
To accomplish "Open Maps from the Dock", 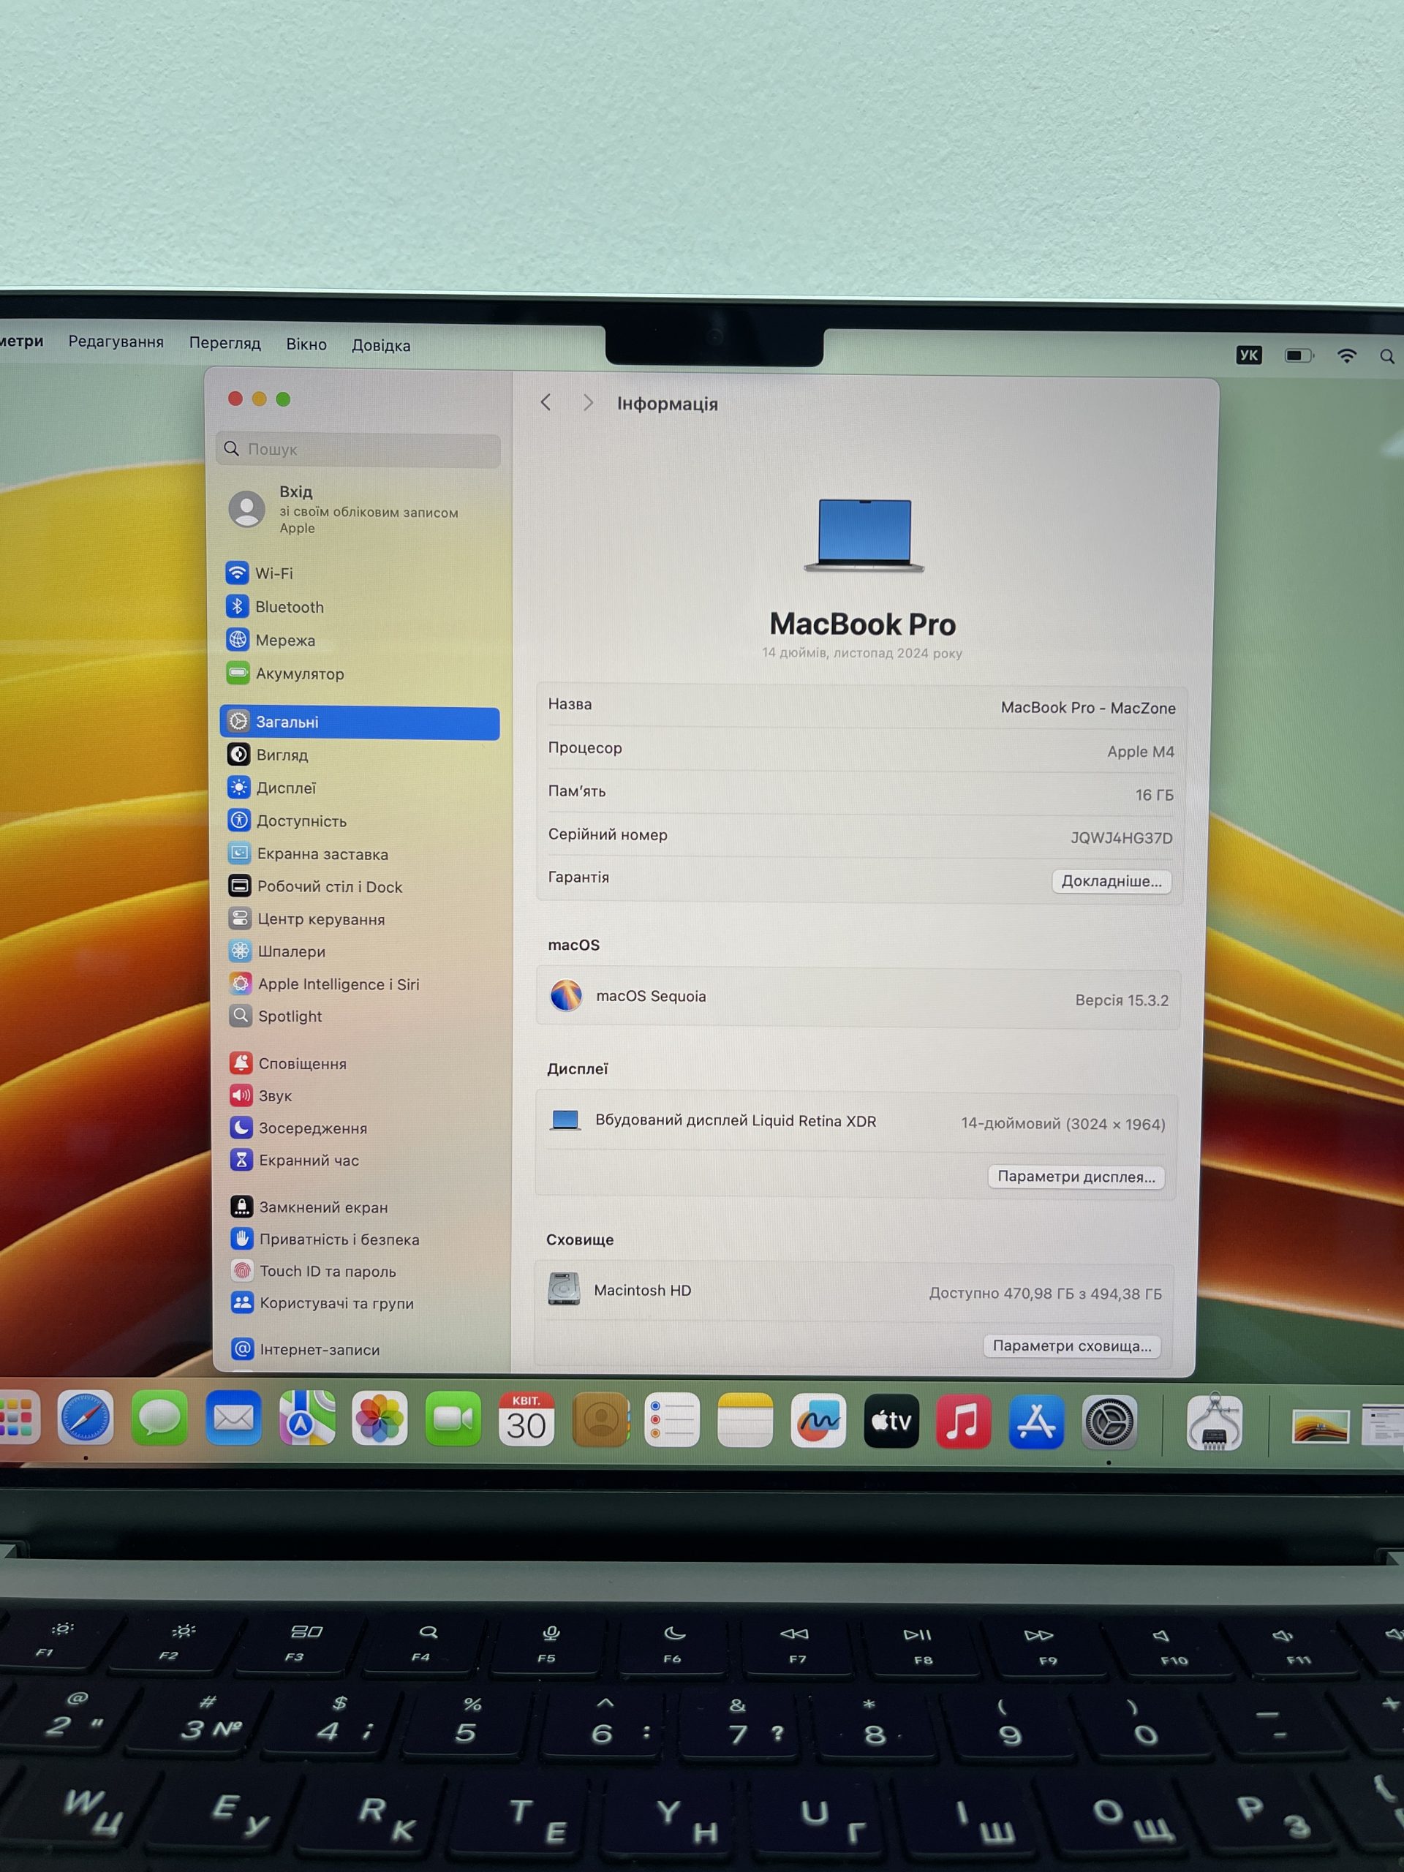I will 307,1419.
